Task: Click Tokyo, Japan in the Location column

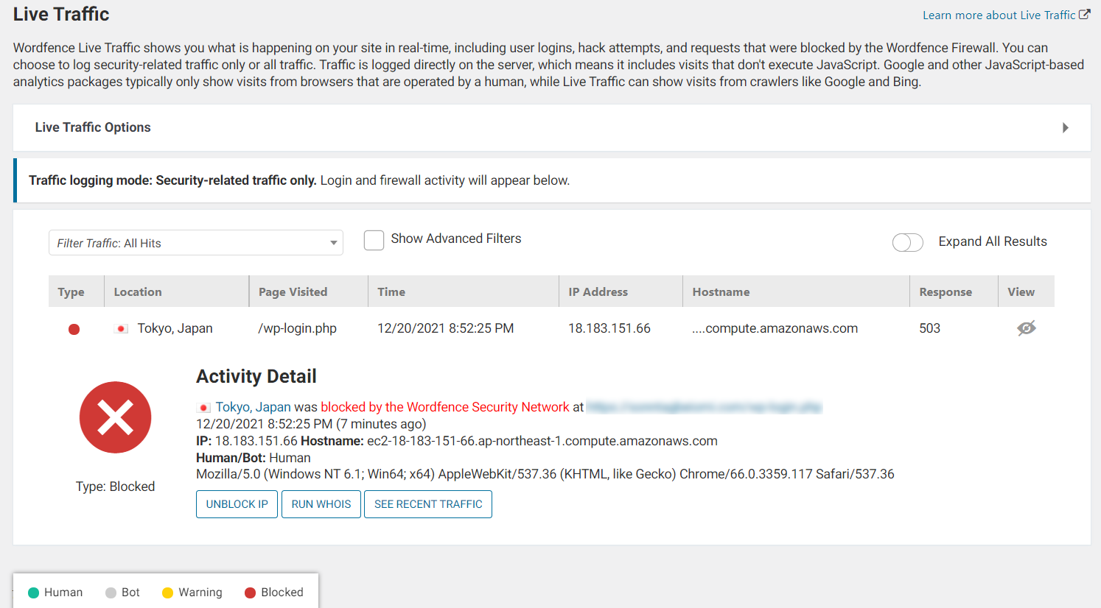Action: pyautogui.click(x=175, y=328)
